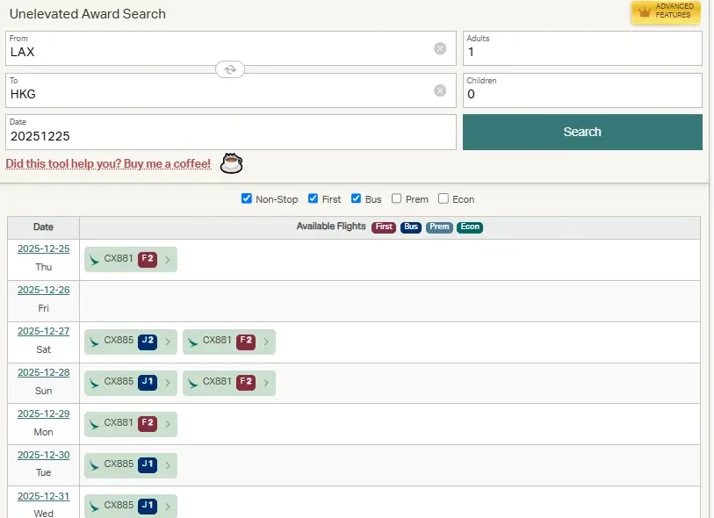Expand CX885 details for 2025-12-30
This screenshot has height=518, width=714.
(168, 465)
